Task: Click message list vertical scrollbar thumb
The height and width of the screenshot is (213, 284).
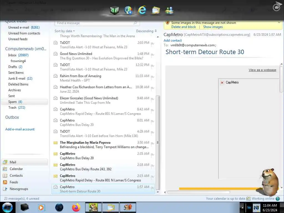Action: pos(158,142)
